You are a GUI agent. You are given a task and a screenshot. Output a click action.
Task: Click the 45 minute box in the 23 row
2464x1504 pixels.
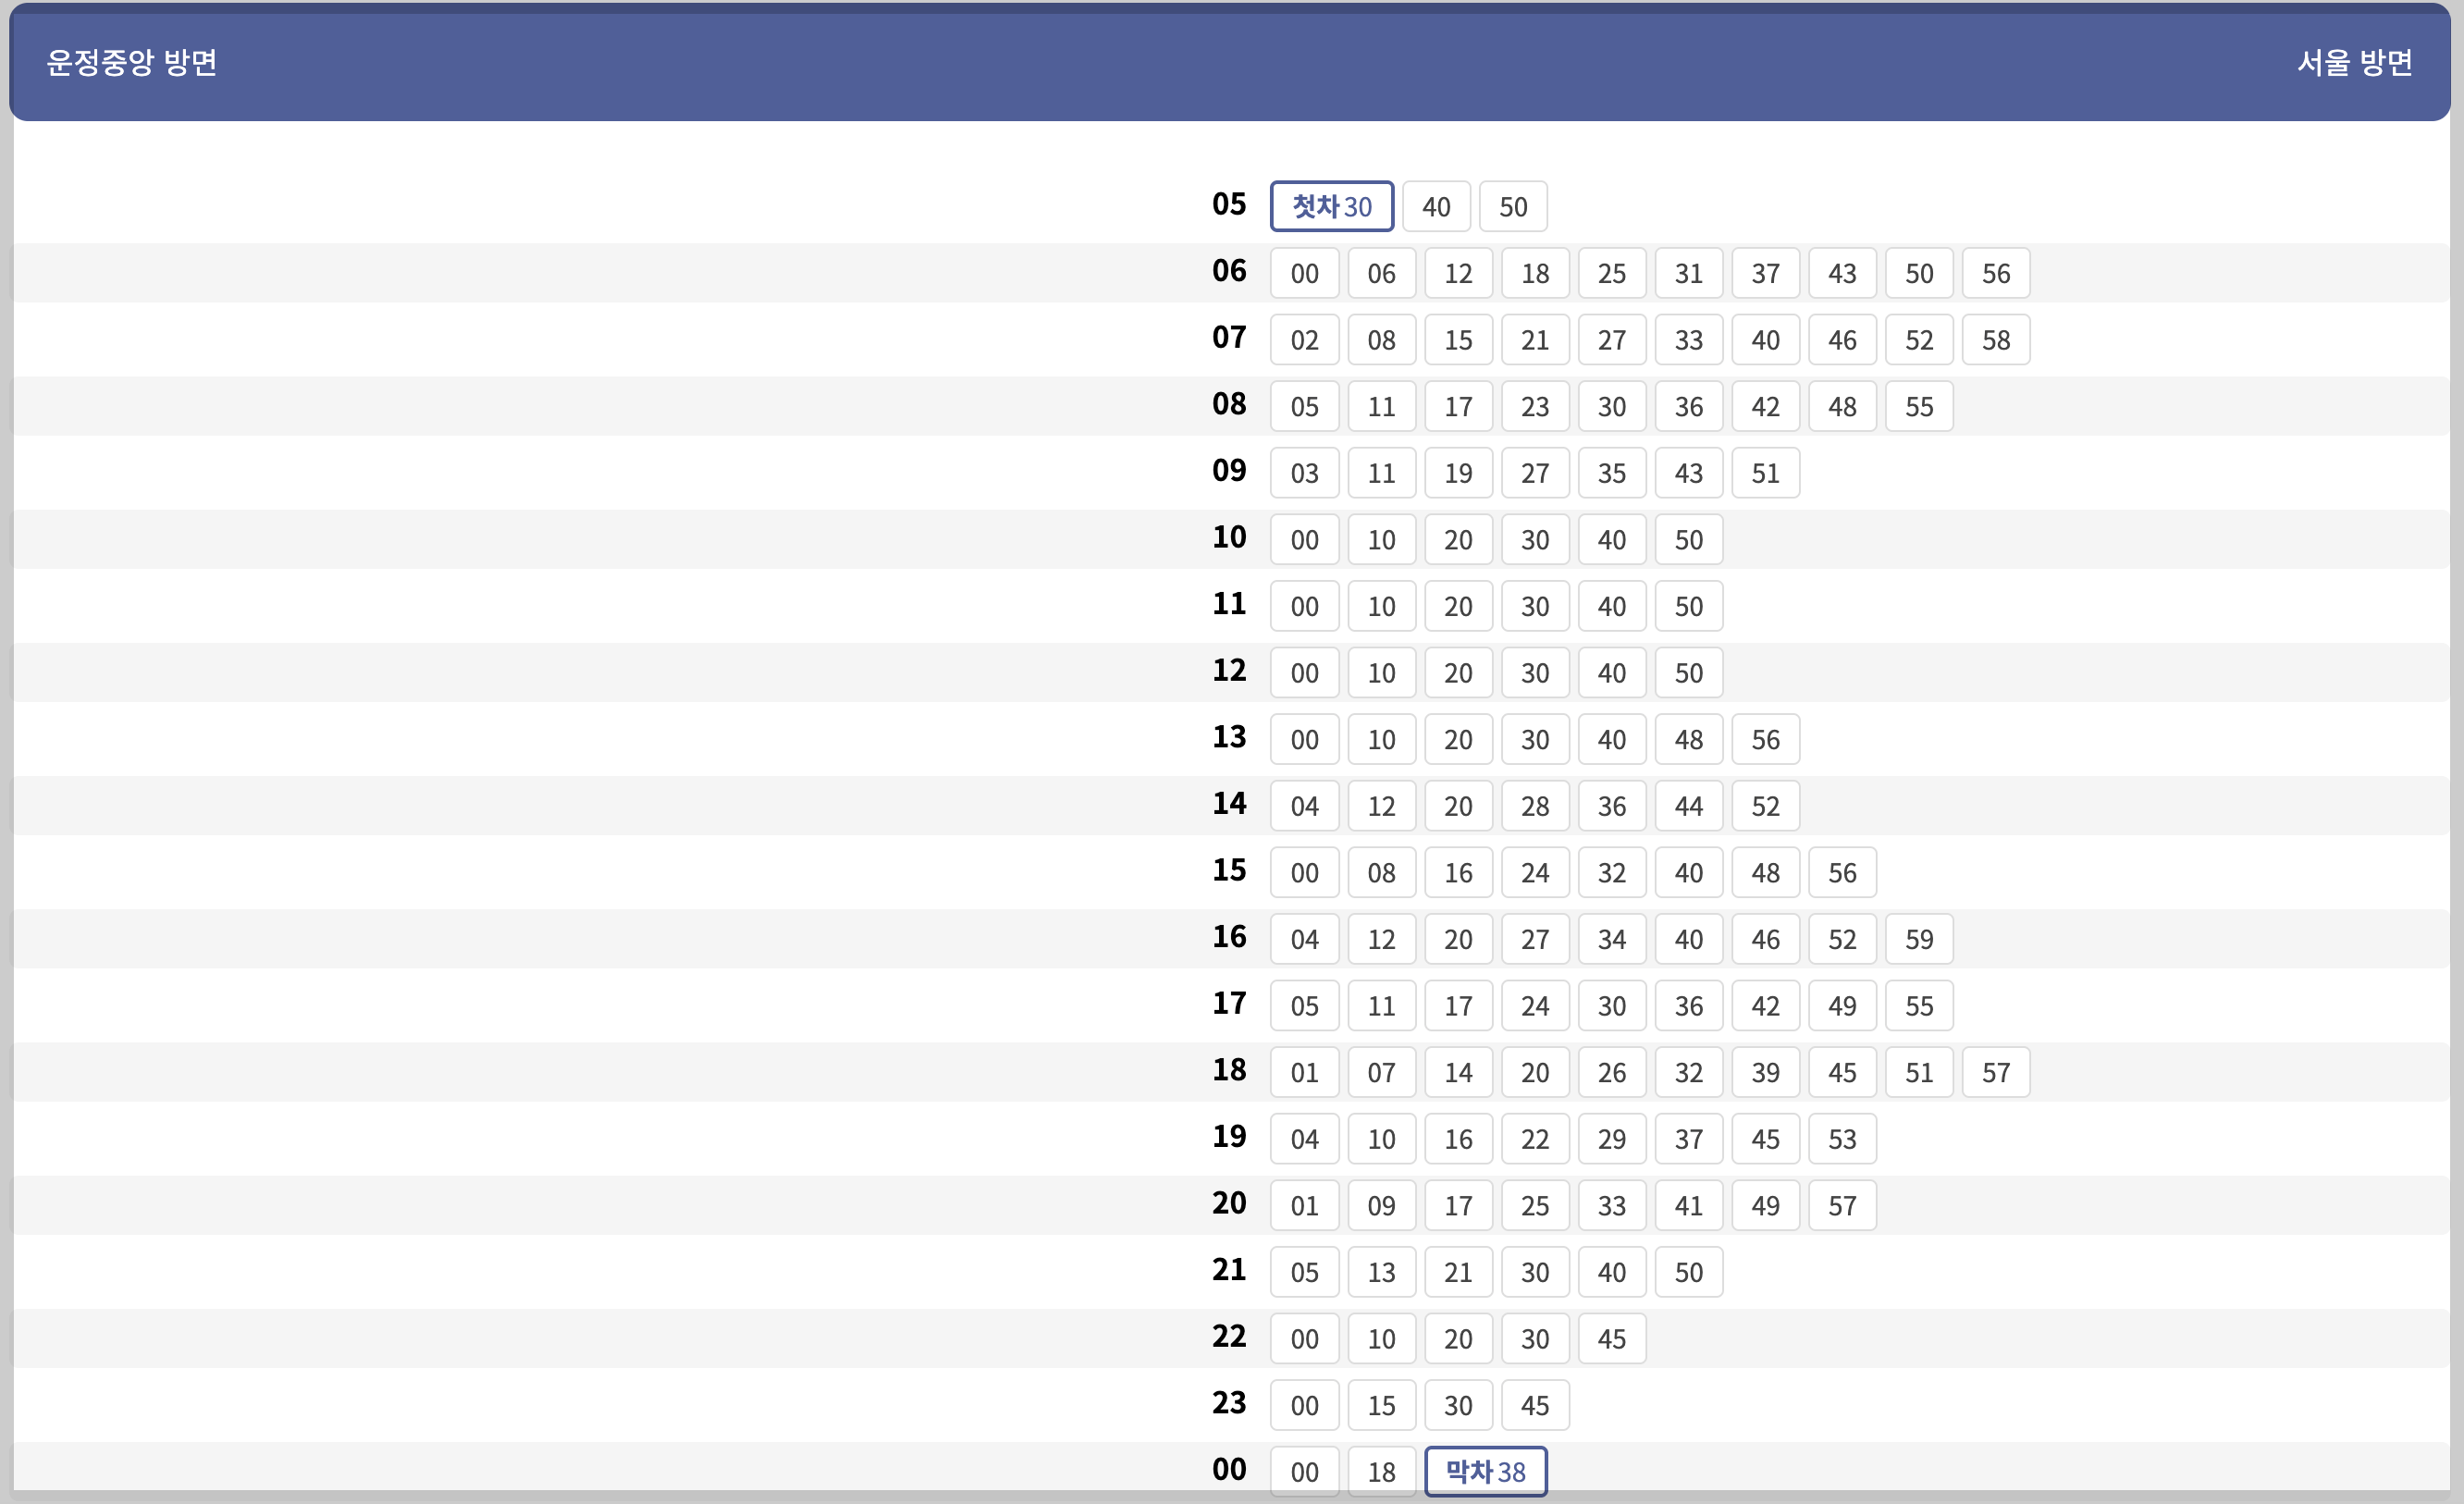[x=1535, y=1406]
